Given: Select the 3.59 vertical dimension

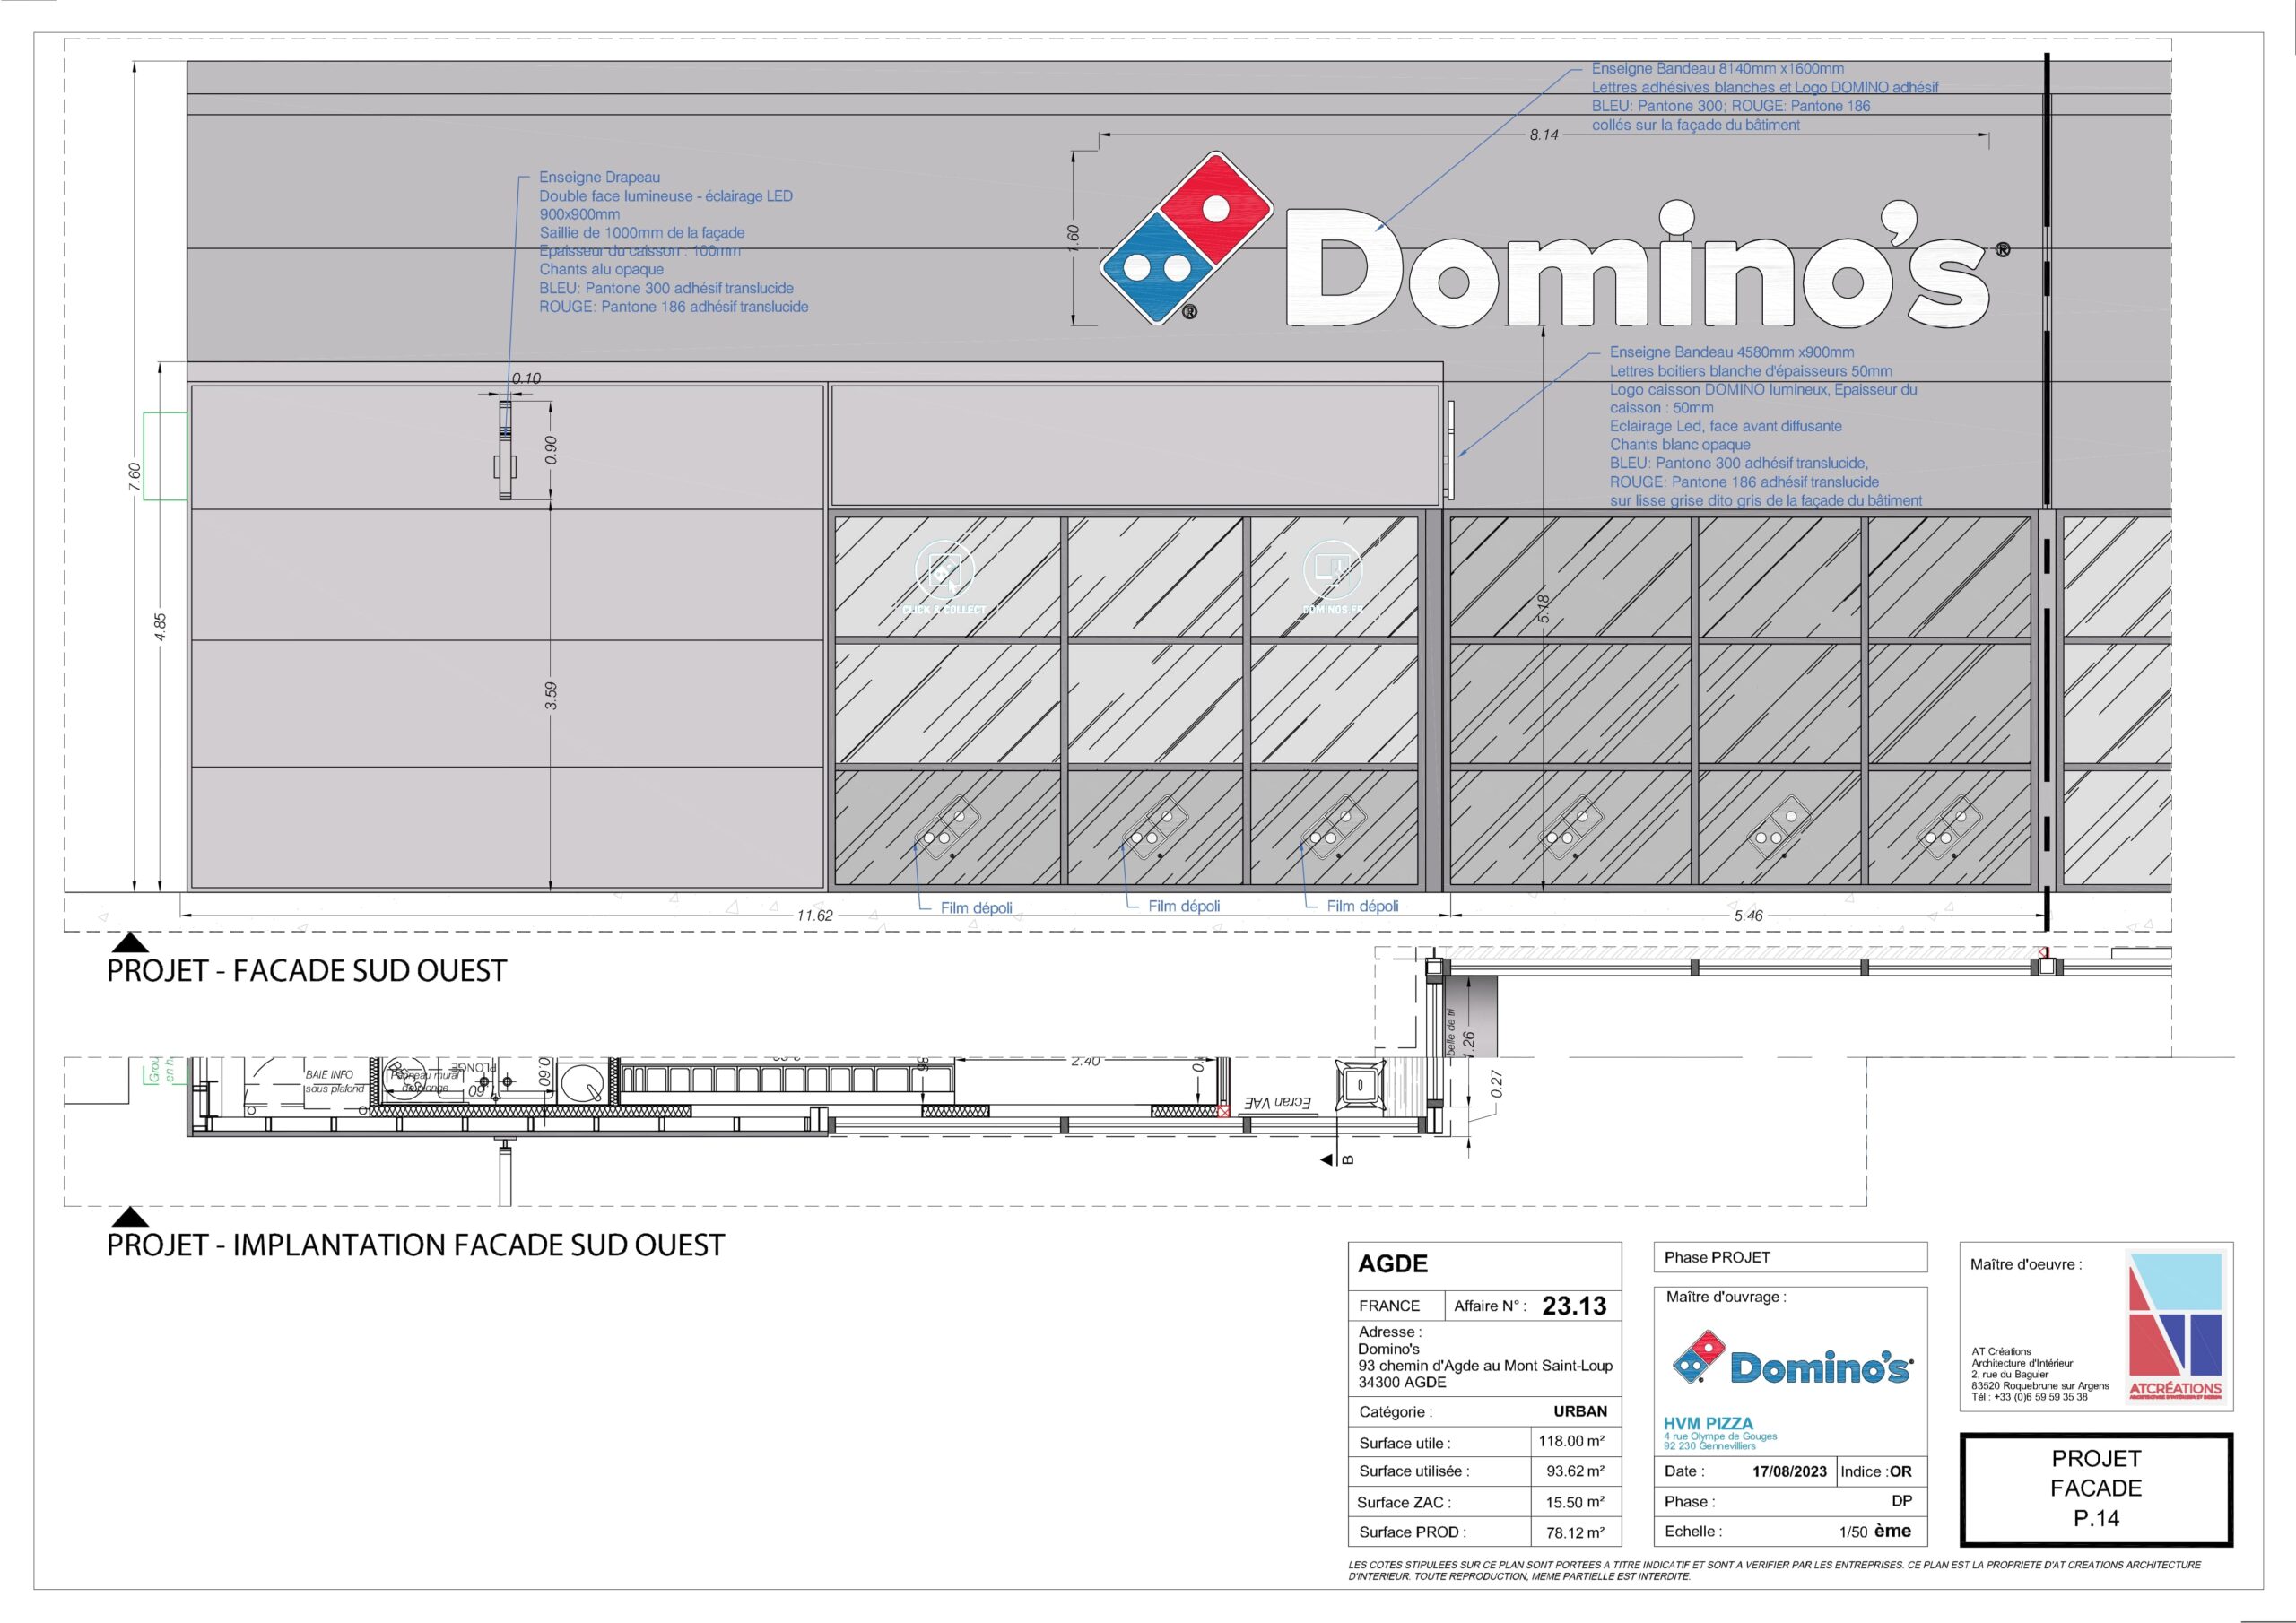Looking at the screenshot, I should click(x=551, y=696).
